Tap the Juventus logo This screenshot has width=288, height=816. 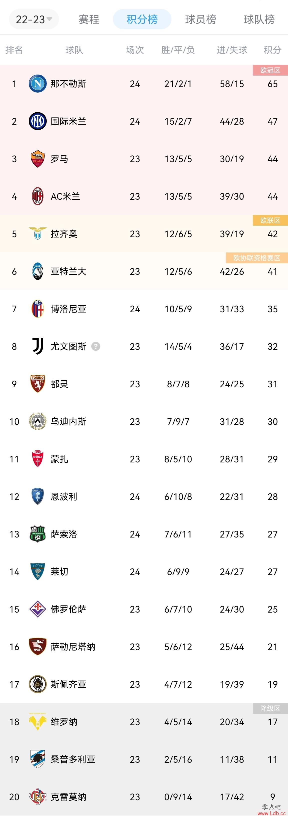(38, 346)
